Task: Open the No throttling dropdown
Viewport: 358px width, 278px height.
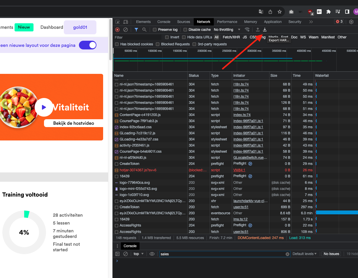Action: tap(227, 30)
